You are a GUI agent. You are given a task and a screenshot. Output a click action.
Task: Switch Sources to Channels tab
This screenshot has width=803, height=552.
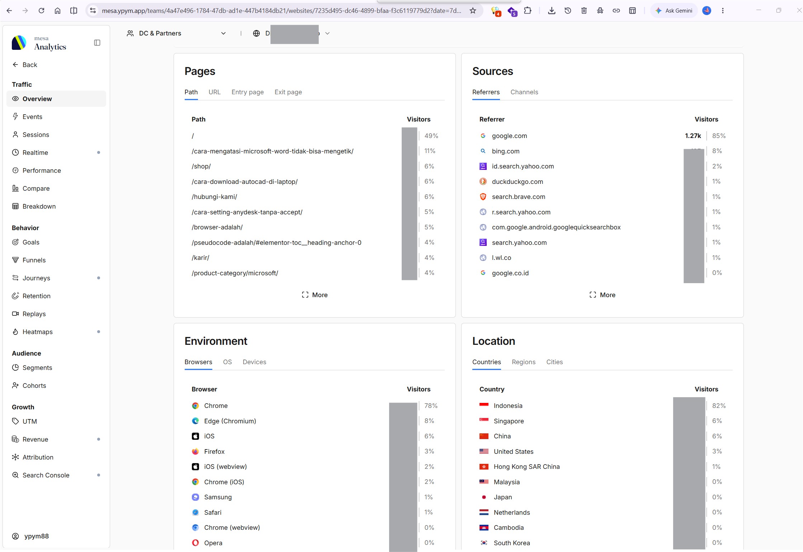tap(524, 92)
